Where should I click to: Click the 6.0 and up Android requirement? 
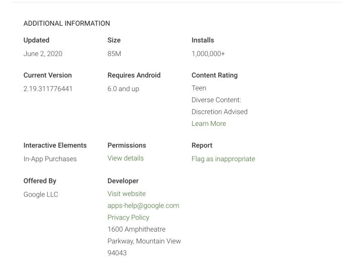click(x=123, y=89)
